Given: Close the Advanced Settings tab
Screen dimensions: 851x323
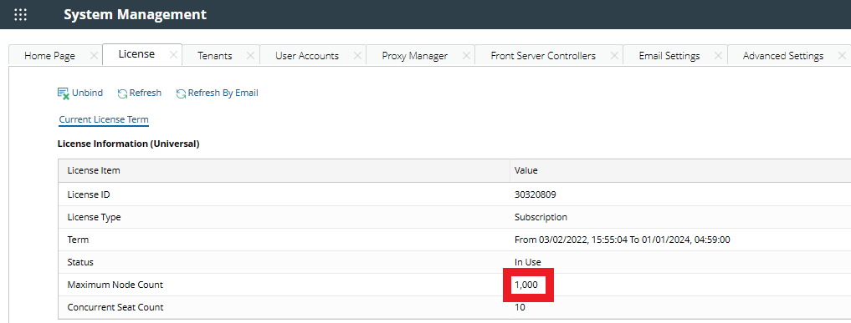Looking at the screenshot, I should [843, 56].
